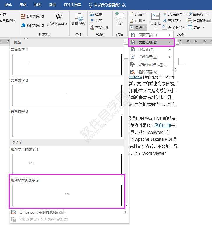Click the Wikipedia add-in icon
Image resolution: width=212 pixels, height=233 pixels.
tap(59, 16)
